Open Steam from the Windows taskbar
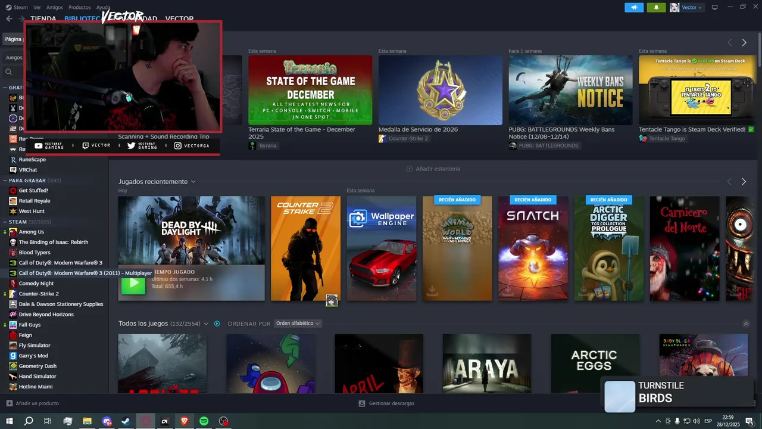 pyautogui.click(x=126, y=421)
